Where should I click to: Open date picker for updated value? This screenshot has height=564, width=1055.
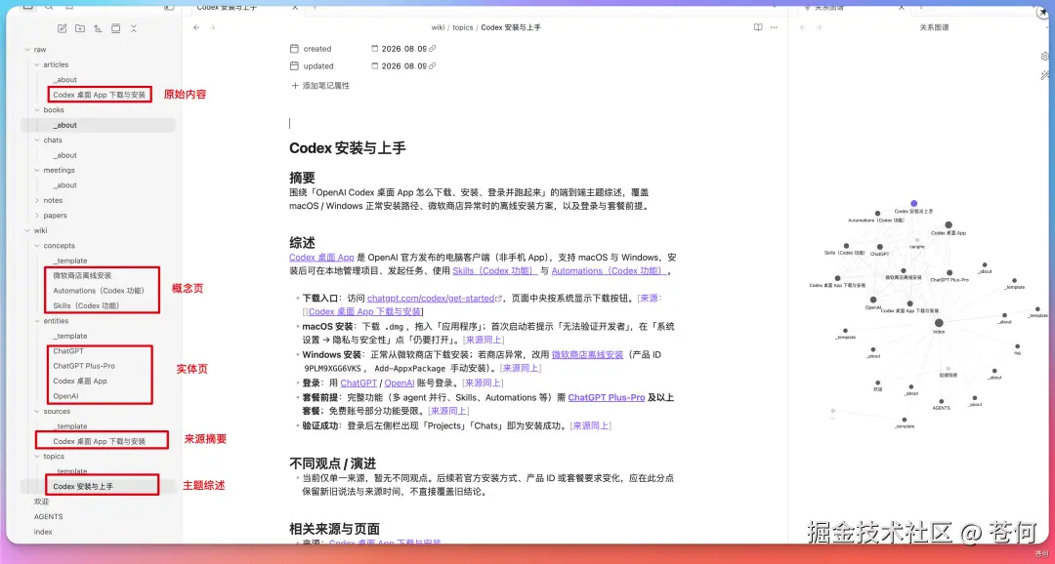tap(375, 66)
